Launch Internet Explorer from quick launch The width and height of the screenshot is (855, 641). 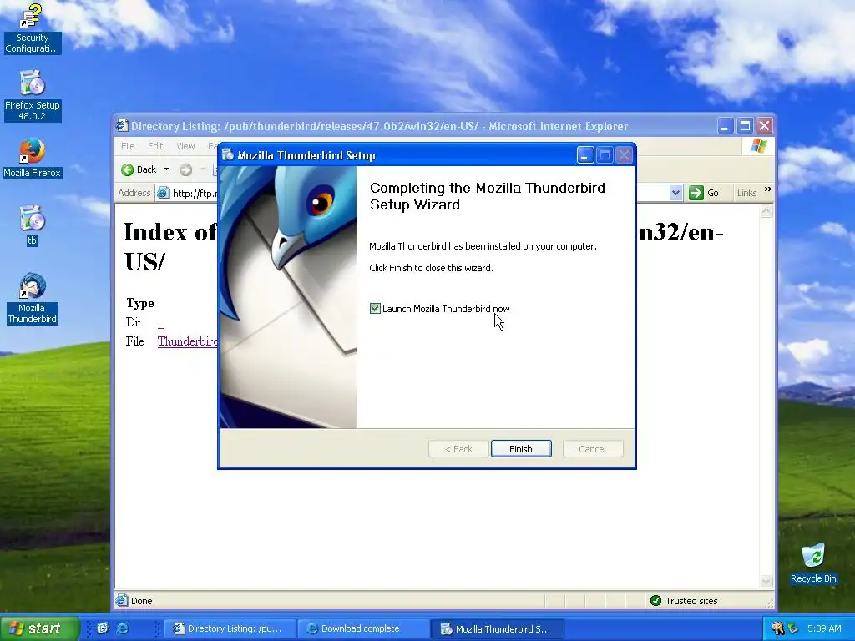[x=123, y=628]
